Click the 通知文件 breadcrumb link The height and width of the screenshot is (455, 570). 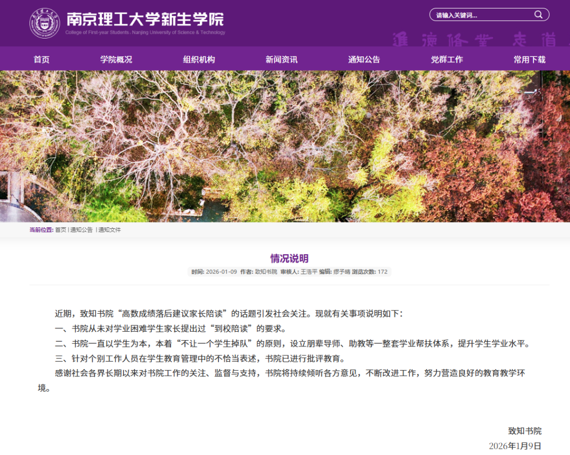tap(109, 230)
